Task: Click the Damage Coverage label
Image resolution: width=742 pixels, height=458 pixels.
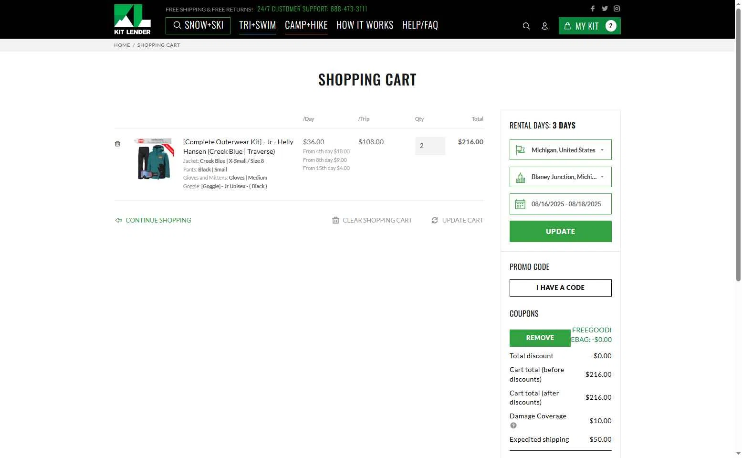Action: point(538,416)
